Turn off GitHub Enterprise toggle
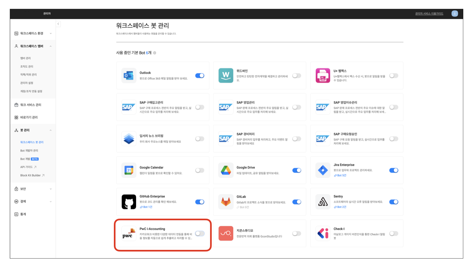This screenshot has width=475, height=272. pos(200,202)
